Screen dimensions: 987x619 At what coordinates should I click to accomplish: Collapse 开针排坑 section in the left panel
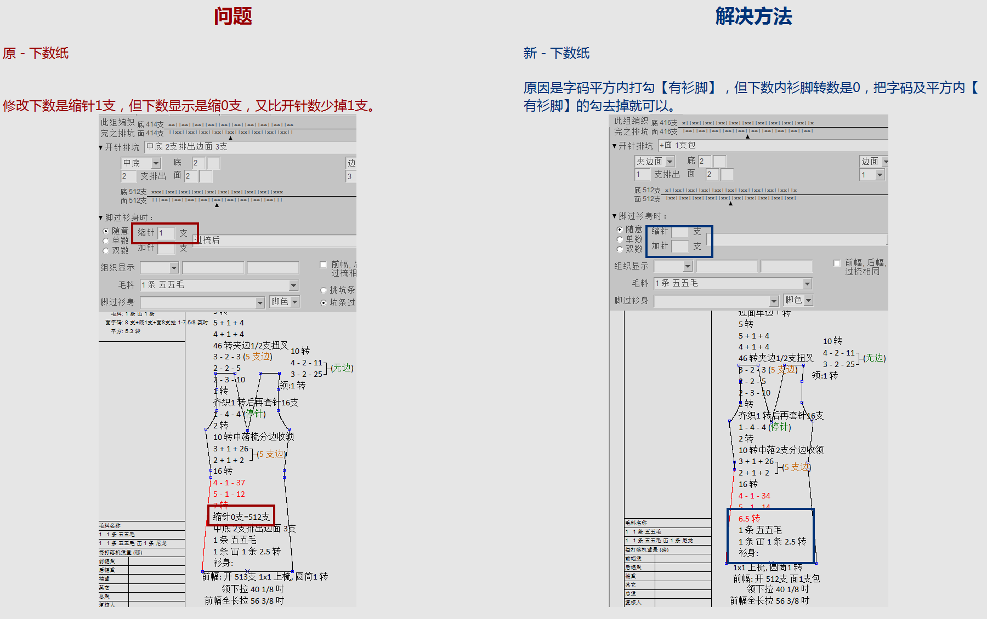pos(101,147)
